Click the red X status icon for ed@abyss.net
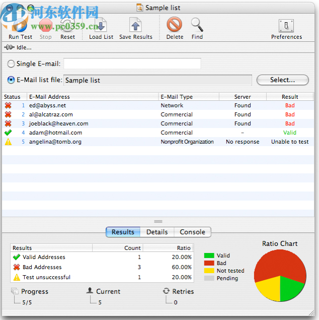This screenshot has height=320, width=319. click(x=8, y=105)
